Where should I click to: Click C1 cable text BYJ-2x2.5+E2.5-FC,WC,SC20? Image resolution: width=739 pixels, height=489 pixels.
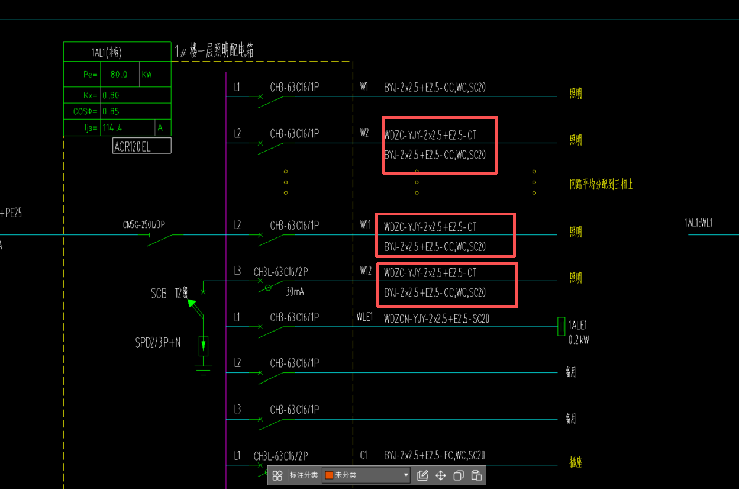click(434, 456)
